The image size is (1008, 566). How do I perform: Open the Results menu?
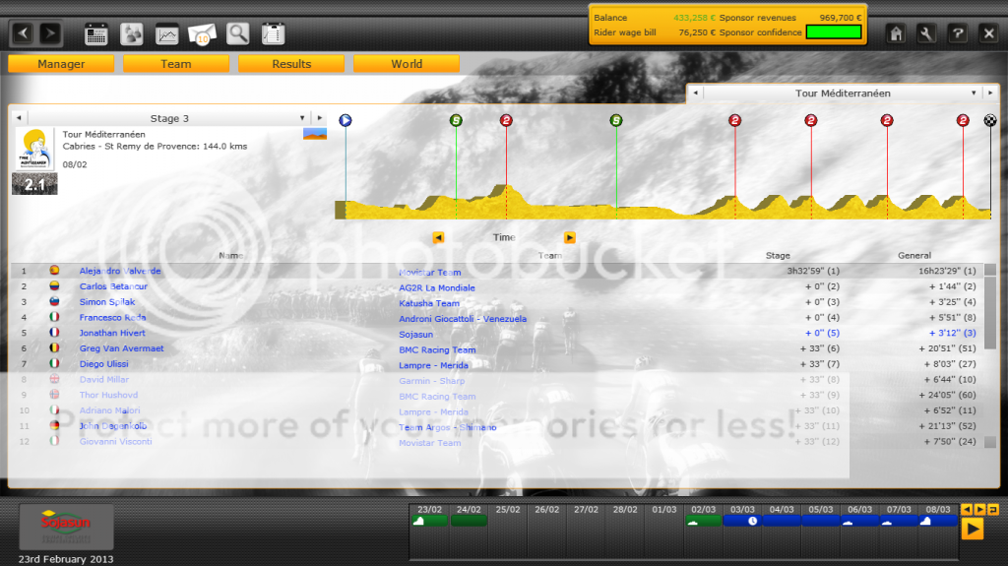click(x=291, y=64)
